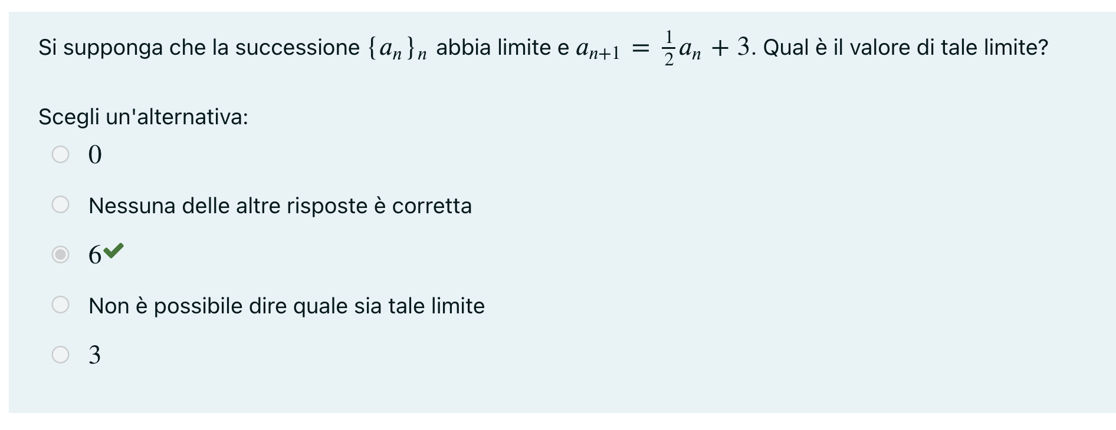1116x430 pixels.
Task: Click the green correct-answer checkmark icon
Action: click(113, 251)
